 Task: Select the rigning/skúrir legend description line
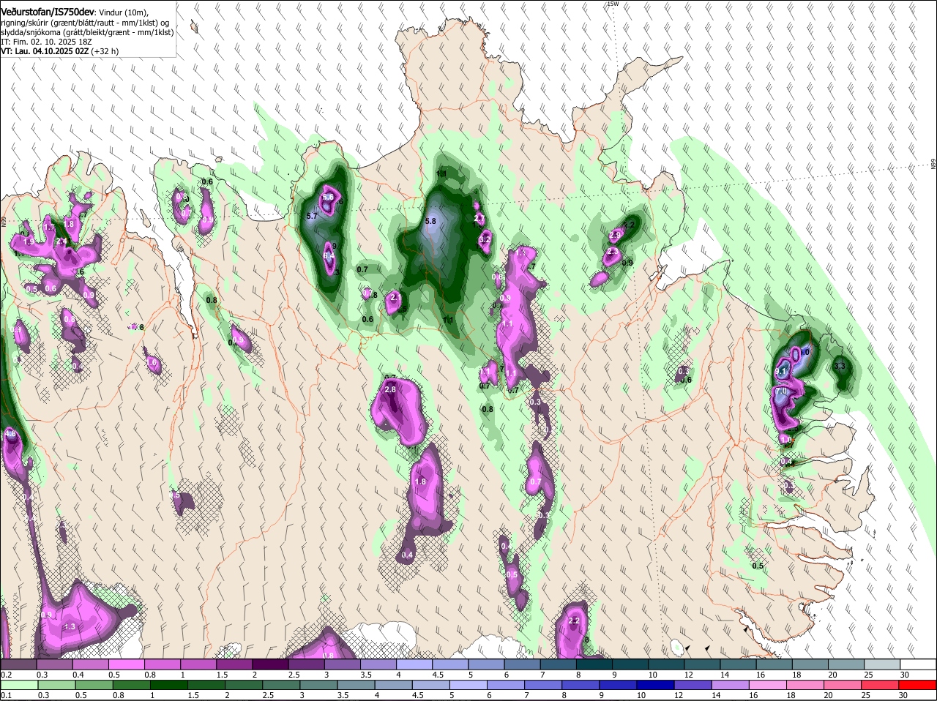point(85,23)
